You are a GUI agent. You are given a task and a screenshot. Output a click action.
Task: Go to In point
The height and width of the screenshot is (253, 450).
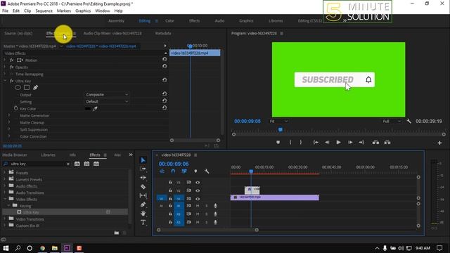click(x=316, y=142)
